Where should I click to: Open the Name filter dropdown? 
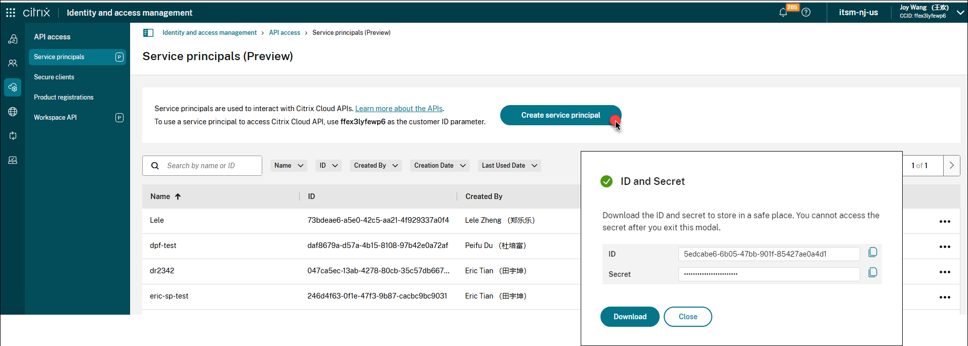point(289,166)
